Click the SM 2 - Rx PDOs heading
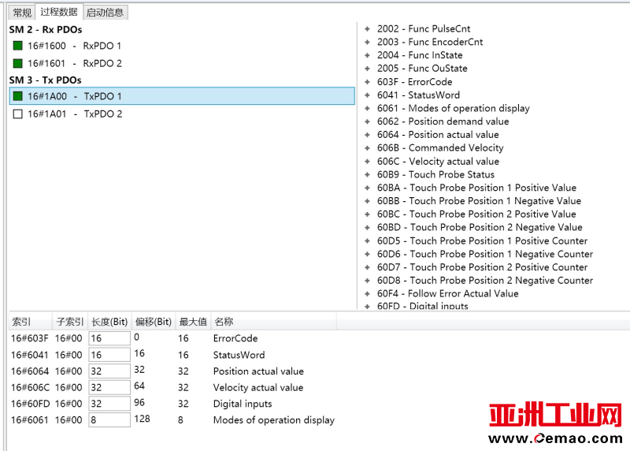 tap(46, 30)
